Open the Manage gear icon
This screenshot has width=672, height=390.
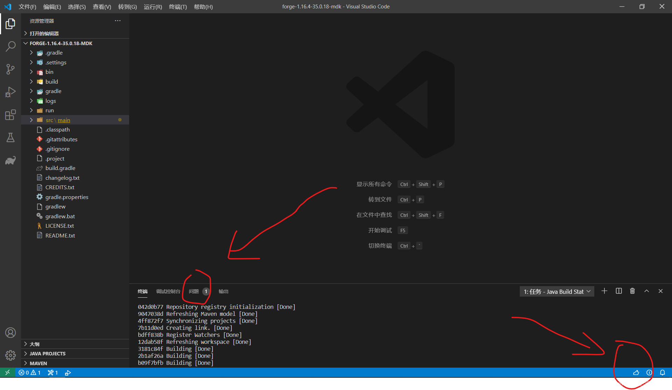[10, 355]
